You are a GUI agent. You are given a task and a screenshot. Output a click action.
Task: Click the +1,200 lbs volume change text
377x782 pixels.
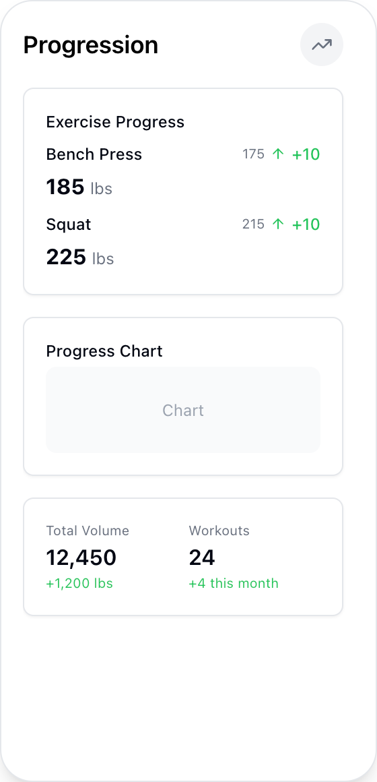(x=79, y=583)
